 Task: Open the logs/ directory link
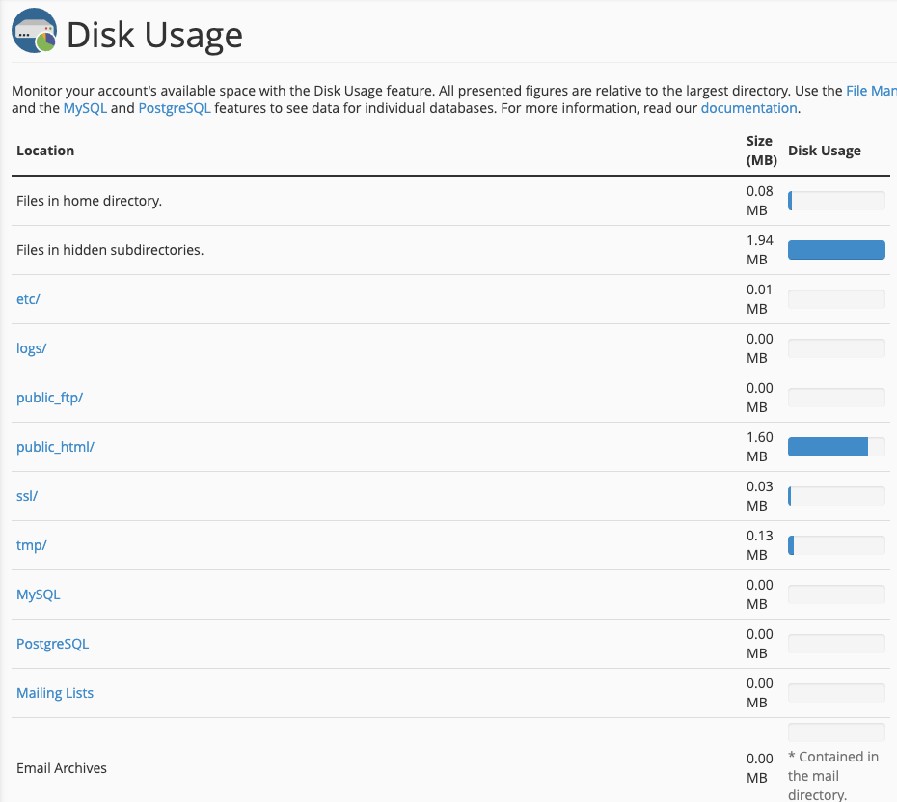tap(32, 348)
